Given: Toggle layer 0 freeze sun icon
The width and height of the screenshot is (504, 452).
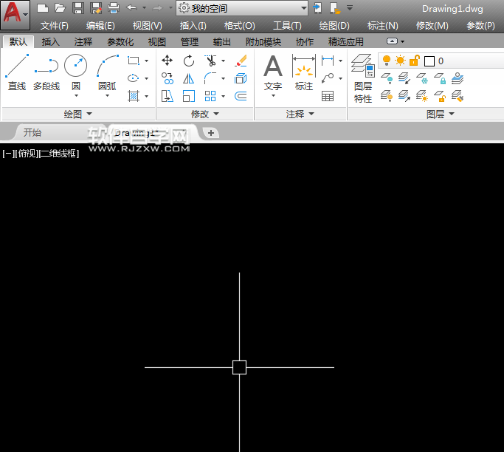Looking at the screenshot, I should (400, 61).
